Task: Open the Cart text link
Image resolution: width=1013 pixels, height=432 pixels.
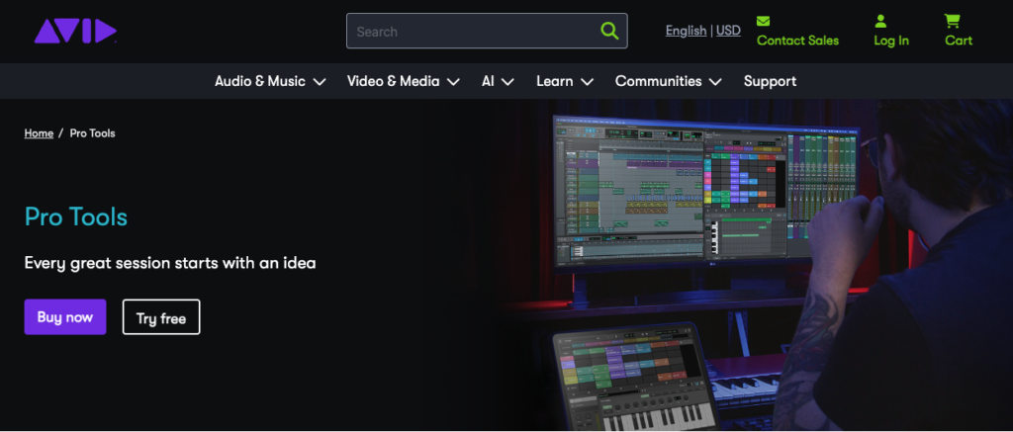Action: pyautogui.click(x=959, y=41)
